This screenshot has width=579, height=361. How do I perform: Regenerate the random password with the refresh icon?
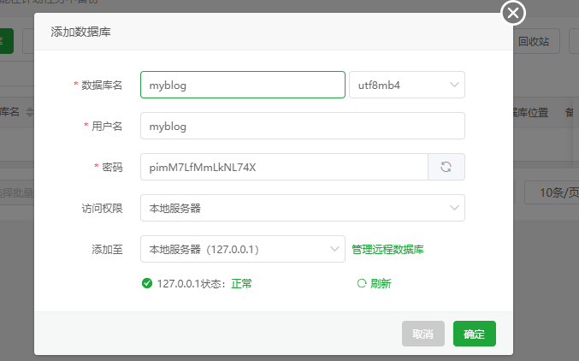coord(446,167)
